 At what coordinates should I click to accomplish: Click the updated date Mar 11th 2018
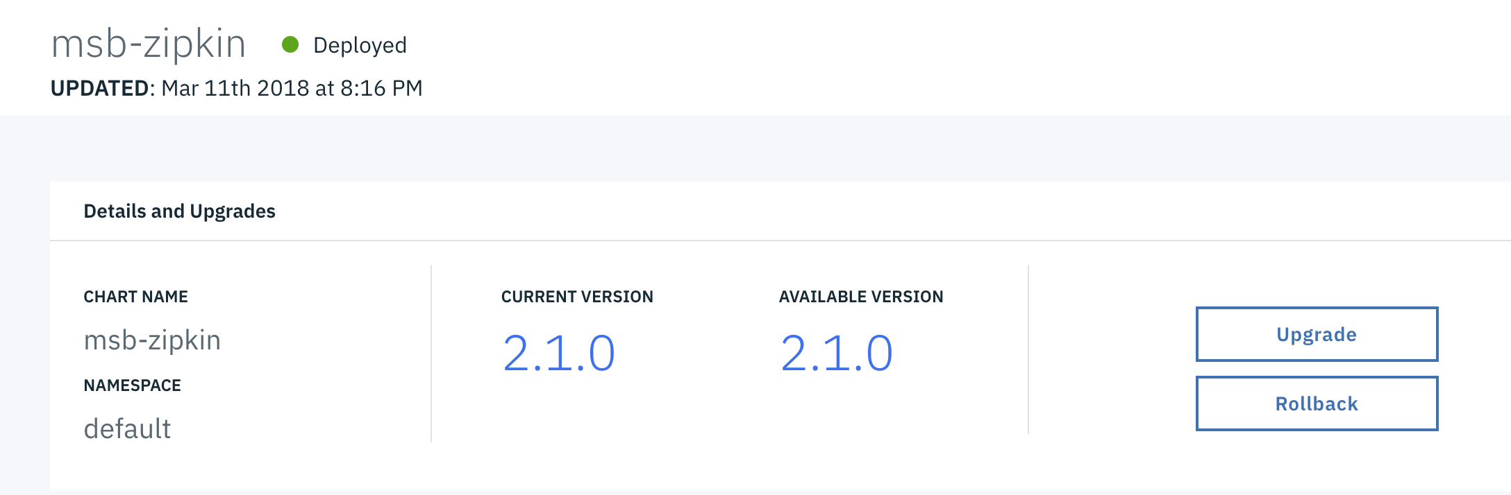[x=235, y=88]
